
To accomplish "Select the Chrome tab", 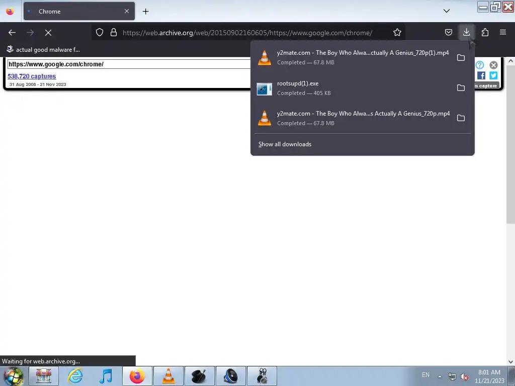I will coord(79,11).
